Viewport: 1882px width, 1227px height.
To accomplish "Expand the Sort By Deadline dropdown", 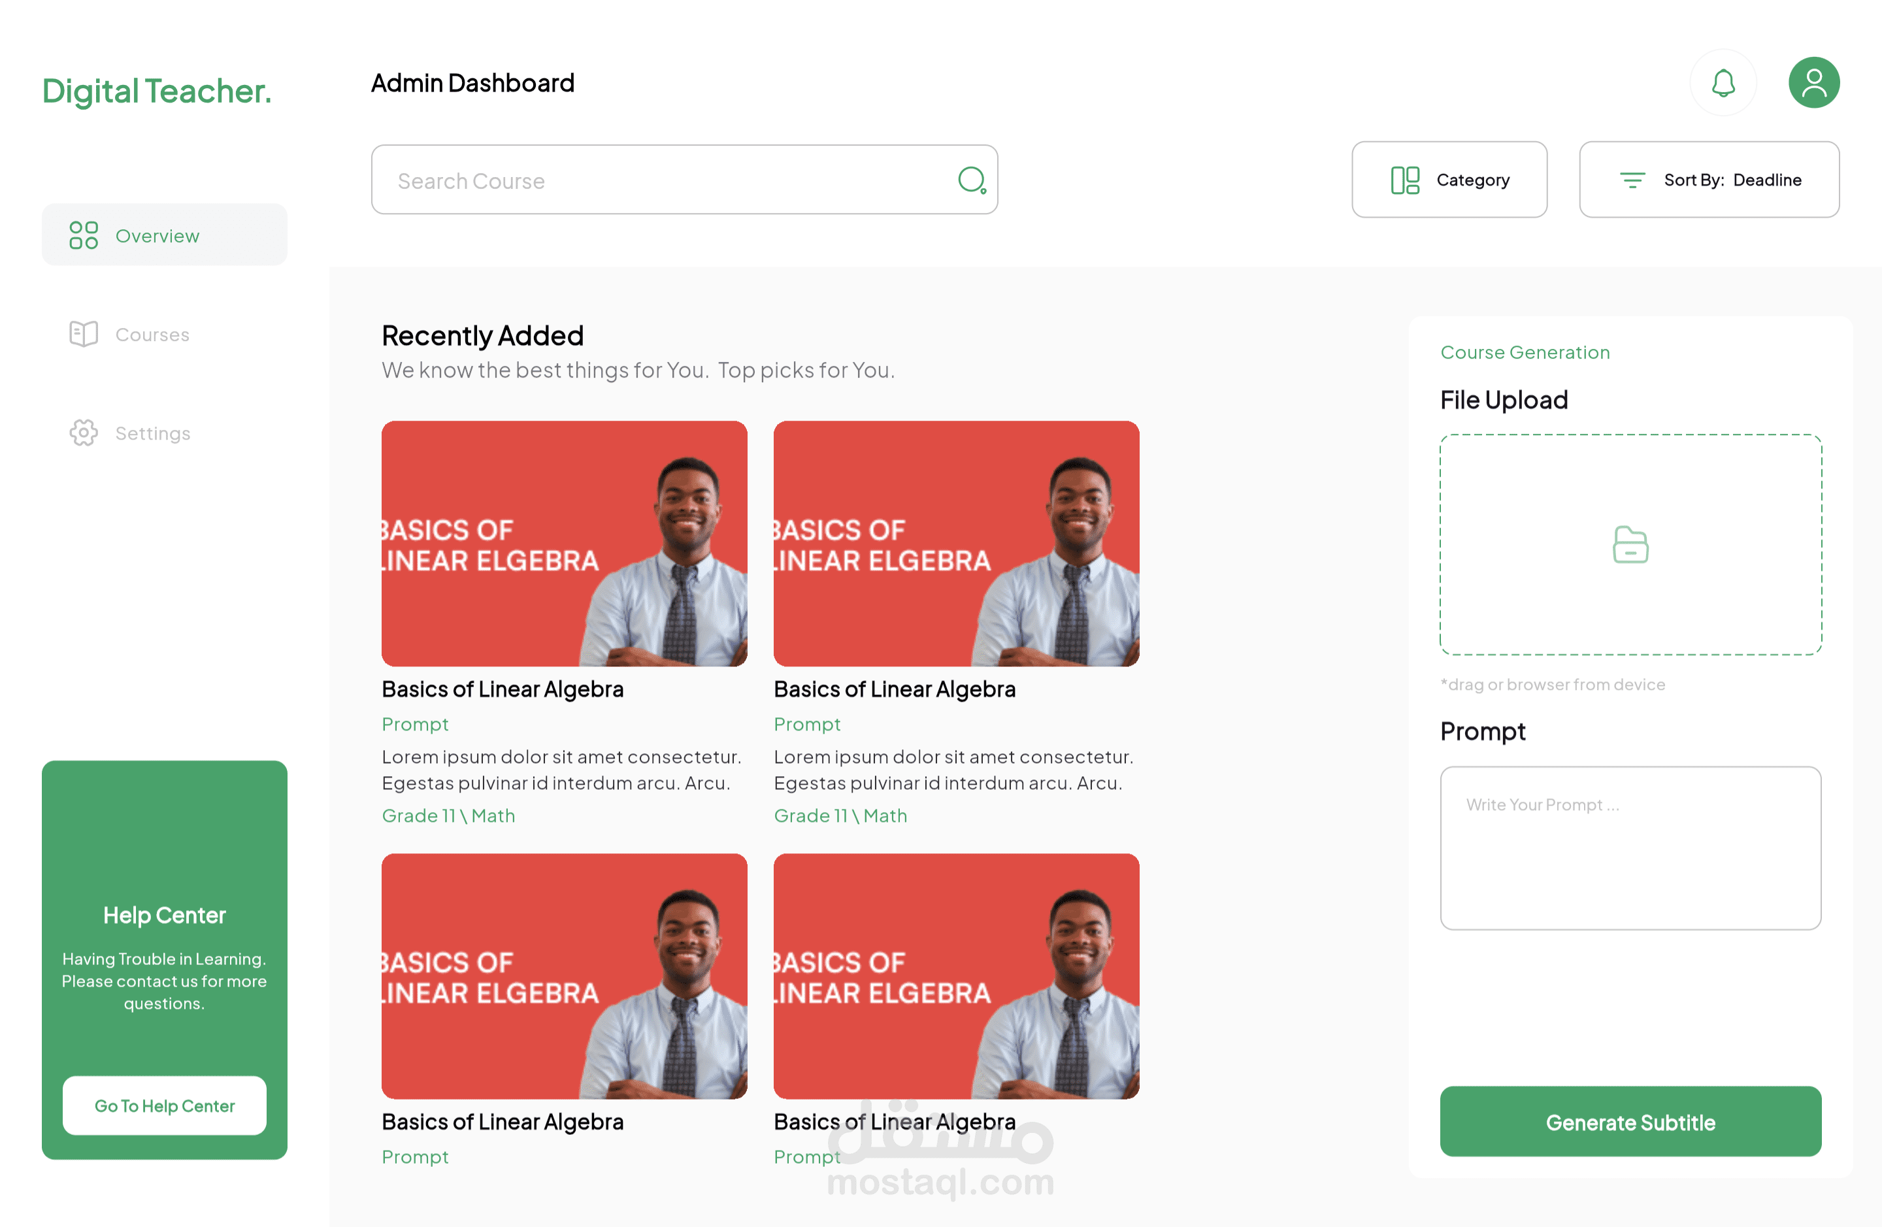I will [x=1709, y=180].
